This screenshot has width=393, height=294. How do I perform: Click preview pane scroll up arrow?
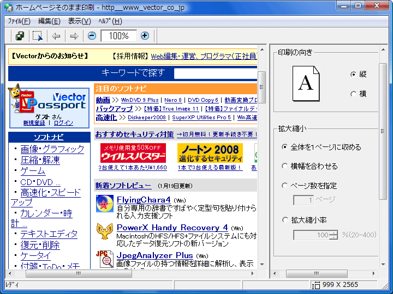pyautogui.click(x=262, y=50)
